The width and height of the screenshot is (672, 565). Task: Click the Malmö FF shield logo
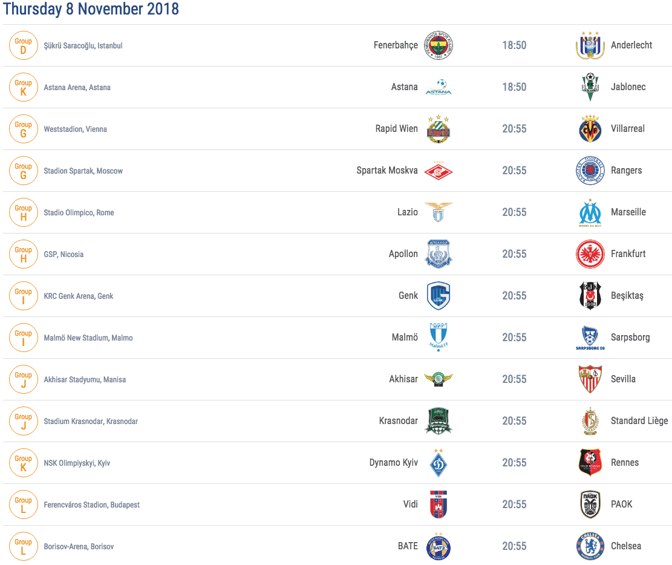point(439,337)
